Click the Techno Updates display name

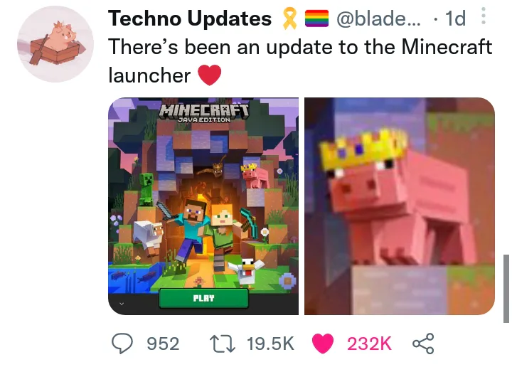pyautogui.click(x=190, y=18)
